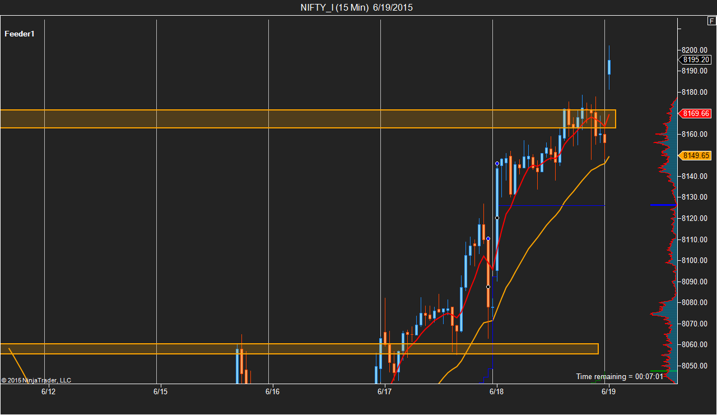Click the circle marker near the 8088 level
The image size is (717, 415).
pyautogui.click(x=488, y=287)
